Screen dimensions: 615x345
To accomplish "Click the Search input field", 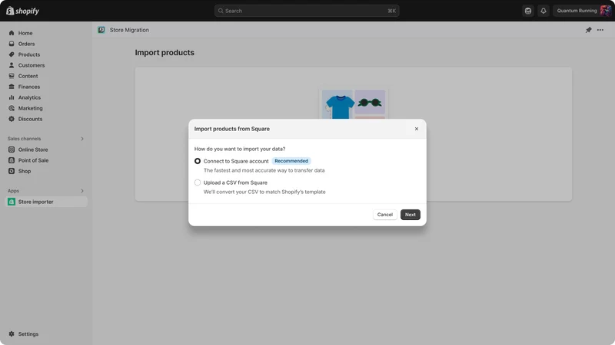I will (307, 11).
